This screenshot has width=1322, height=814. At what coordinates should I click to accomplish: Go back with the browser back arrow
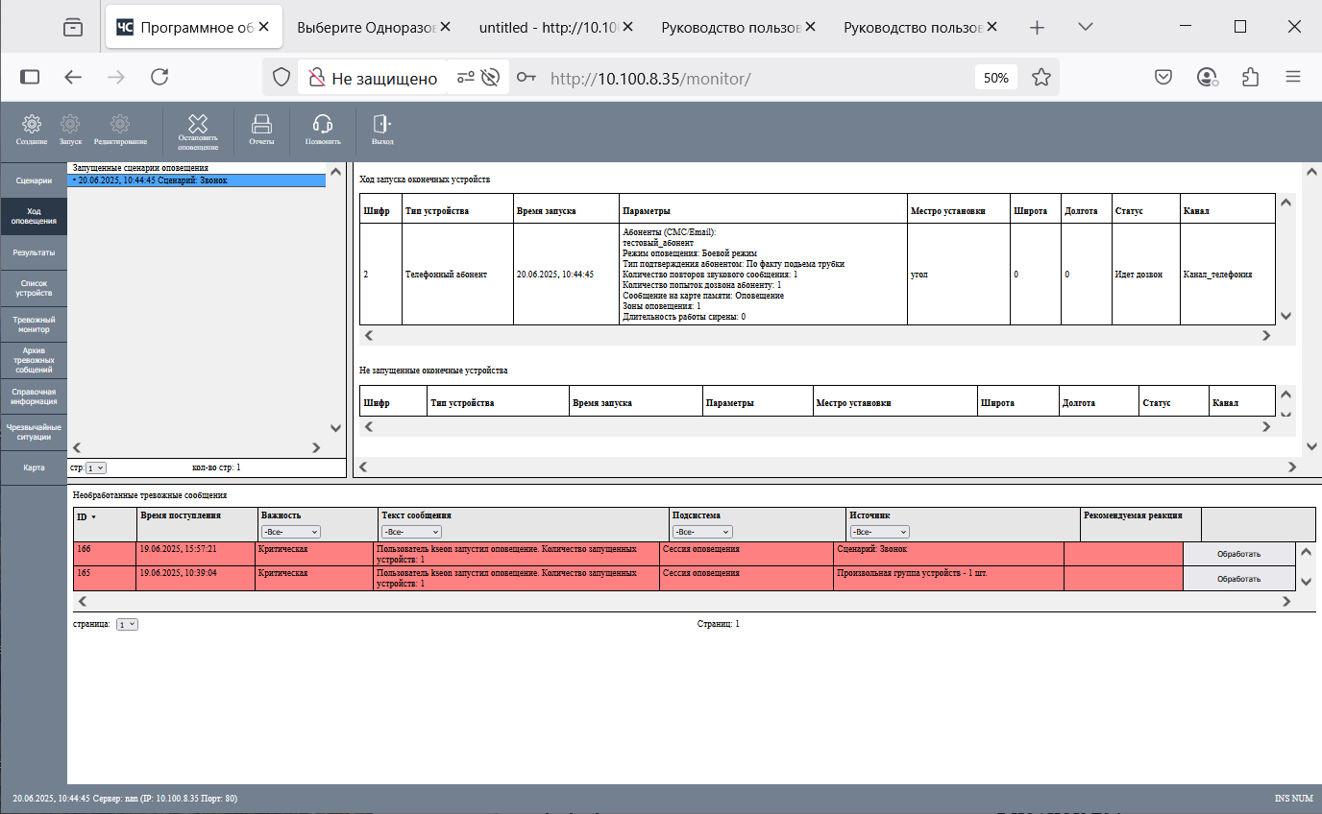(x=74, y=78)
